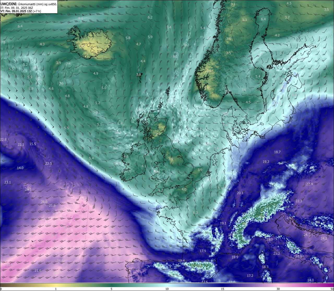Click the 22.3 map value

(x=299, y=201)
